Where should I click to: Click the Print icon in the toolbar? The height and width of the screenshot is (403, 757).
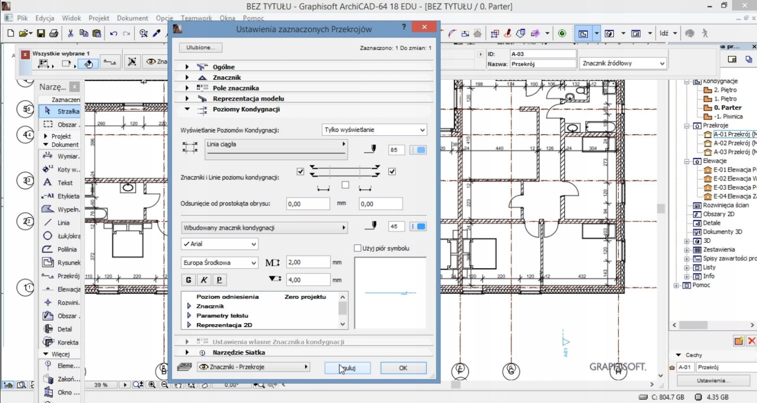(x=54, y=34)
